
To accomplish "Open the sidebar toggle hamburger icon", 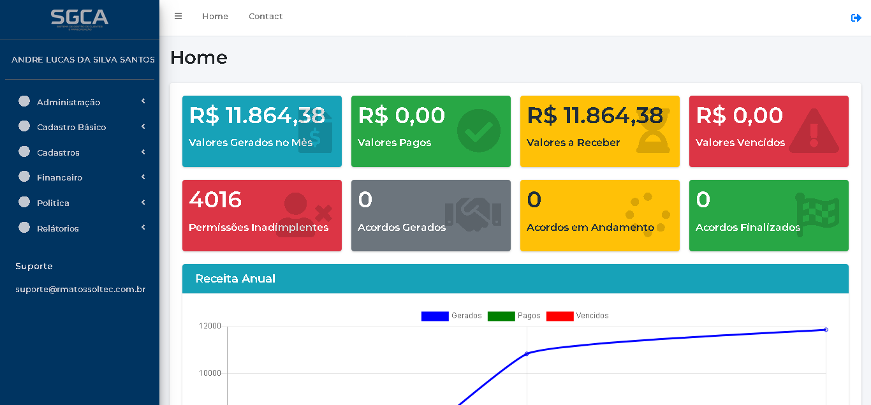I will coord(178,17).
